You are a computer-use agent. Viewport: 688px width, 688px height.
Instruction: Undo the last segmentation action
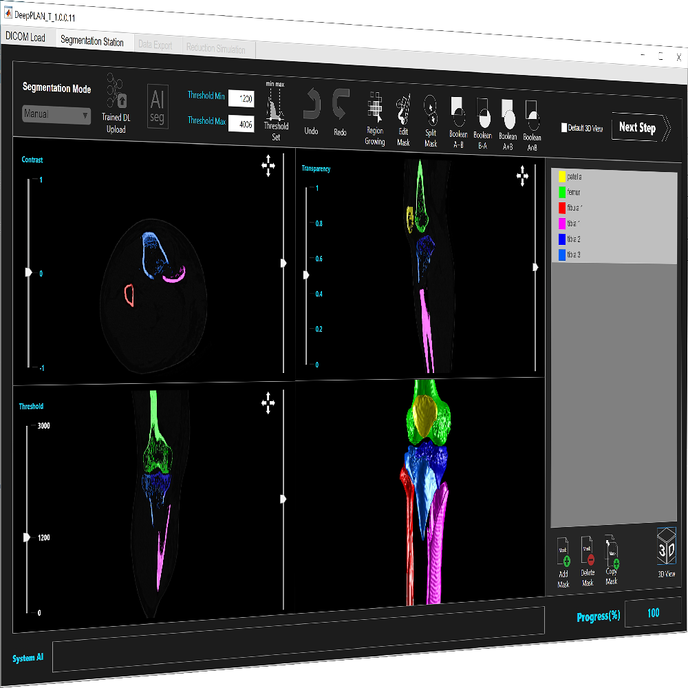312,105
